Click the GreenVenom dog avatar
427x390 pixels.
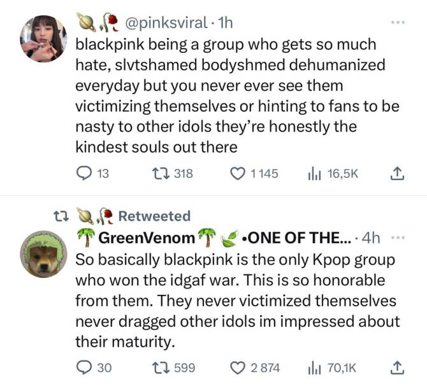point(43,253)
